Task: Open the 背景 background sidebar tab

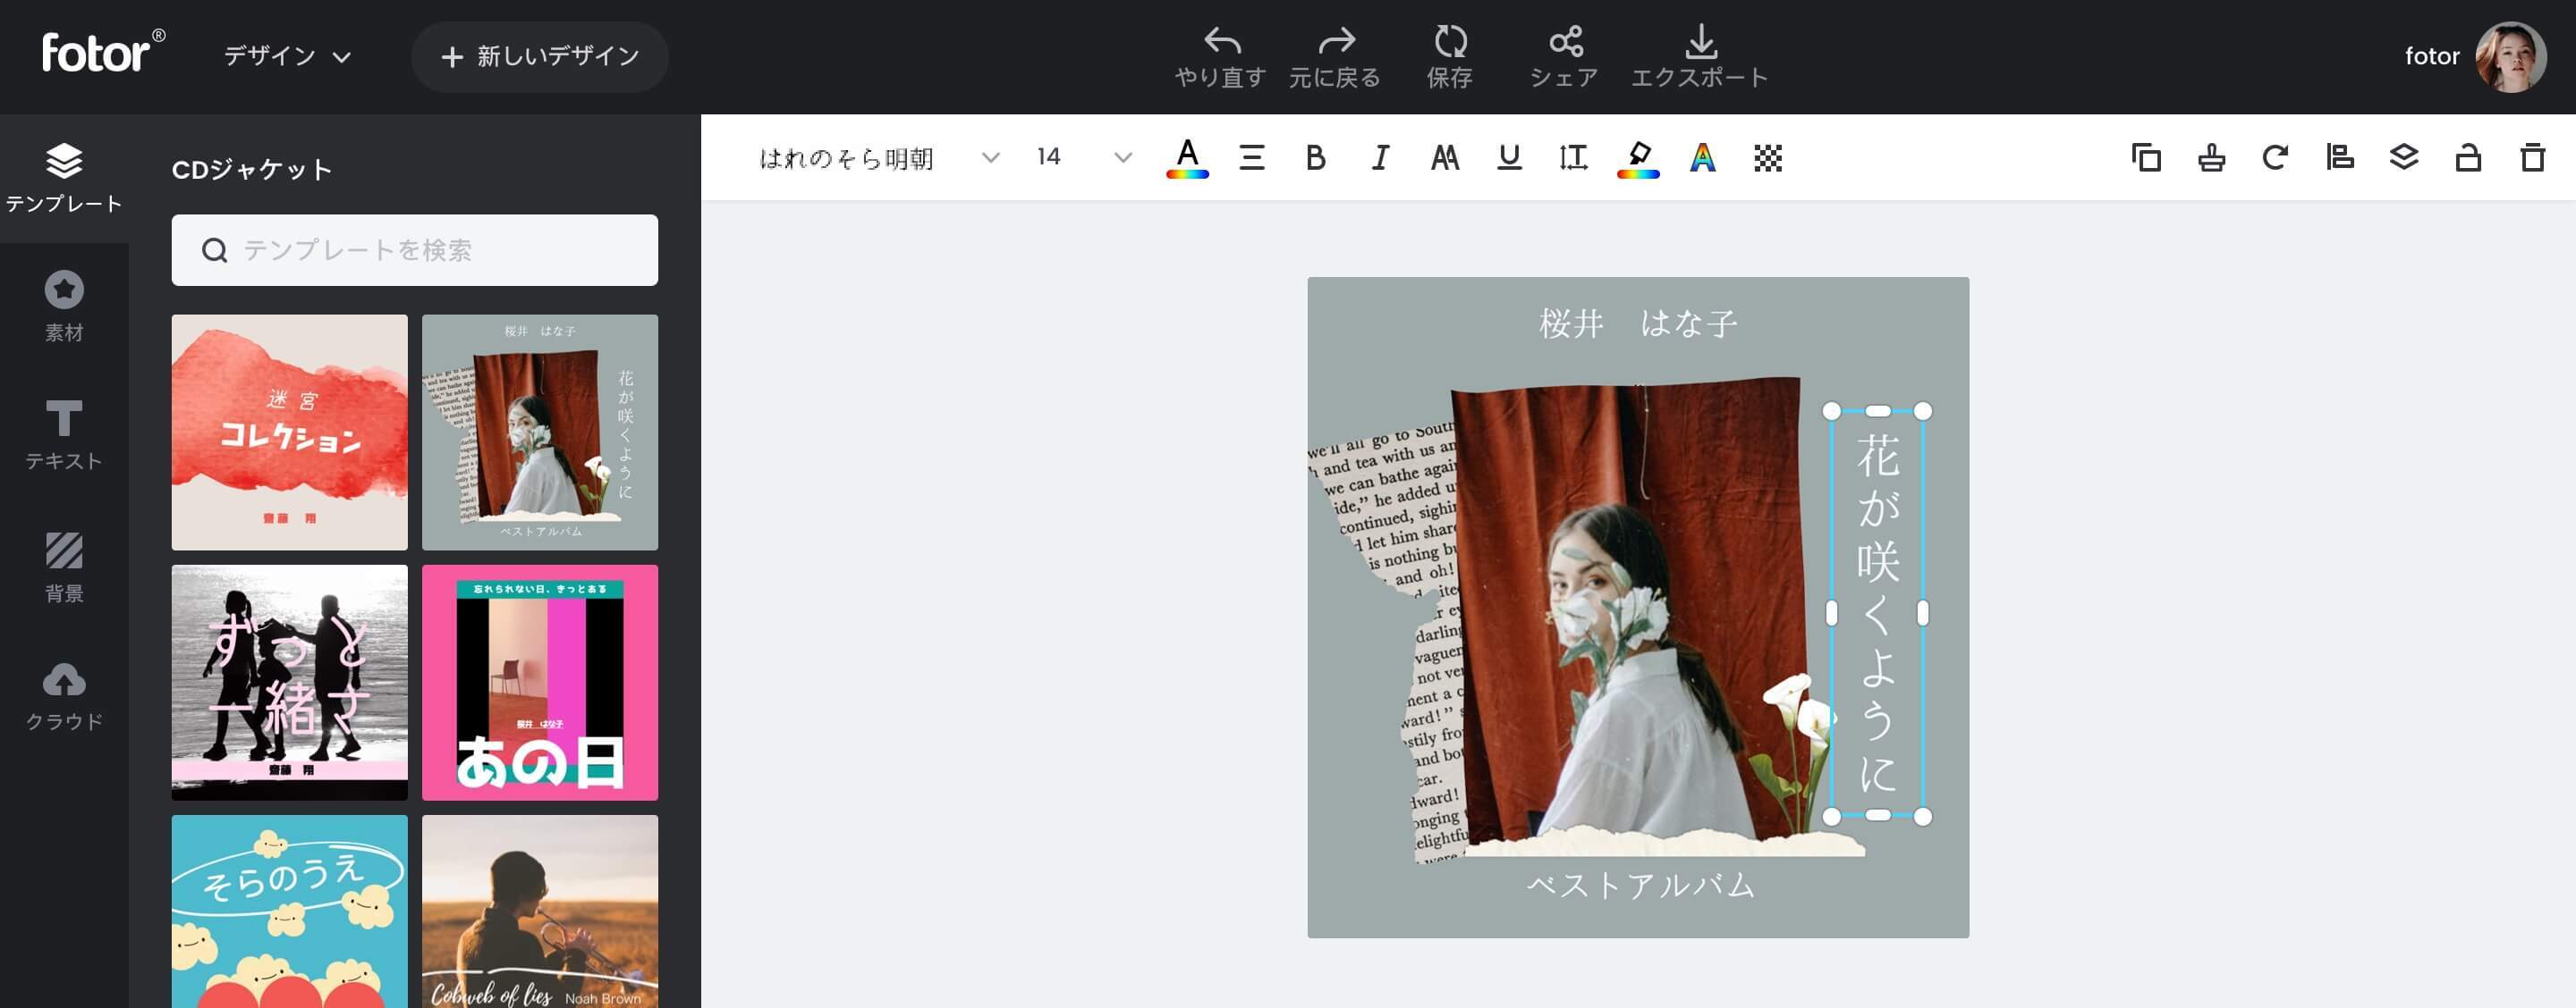Action: [x=64, y=567]
